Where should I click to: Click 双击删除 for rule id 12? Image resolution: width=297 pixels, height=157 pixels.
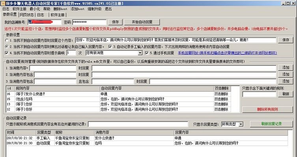click(221, 109)
